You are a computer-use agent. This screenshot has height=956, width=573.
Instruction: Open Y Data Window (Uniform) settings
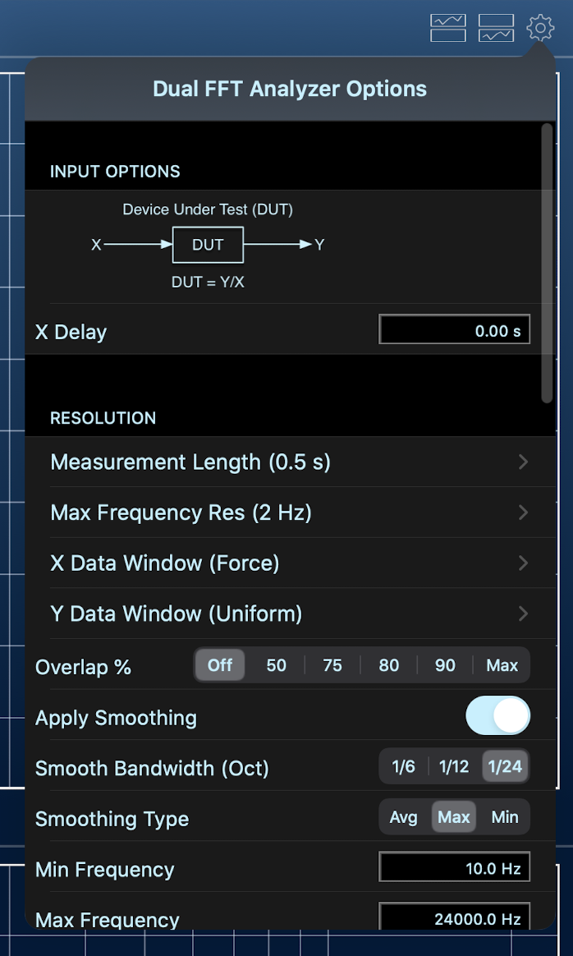tap(287, 614)
